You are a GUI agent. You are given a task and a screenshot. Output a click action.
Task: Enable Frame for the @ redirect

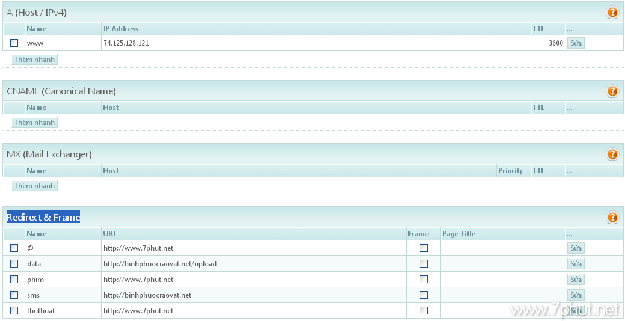[x=423, y=248]
